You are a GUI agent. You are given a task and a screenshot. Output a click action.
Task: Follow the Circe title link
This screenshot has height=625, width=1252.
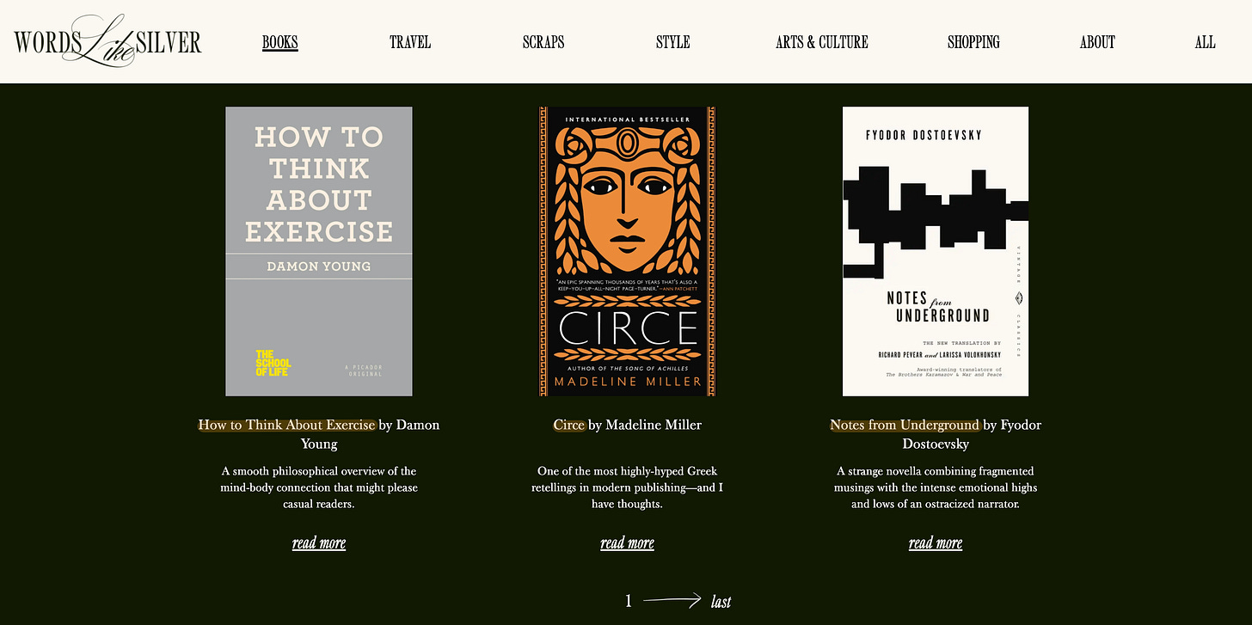pyautogui.click(x=569, y=425)
